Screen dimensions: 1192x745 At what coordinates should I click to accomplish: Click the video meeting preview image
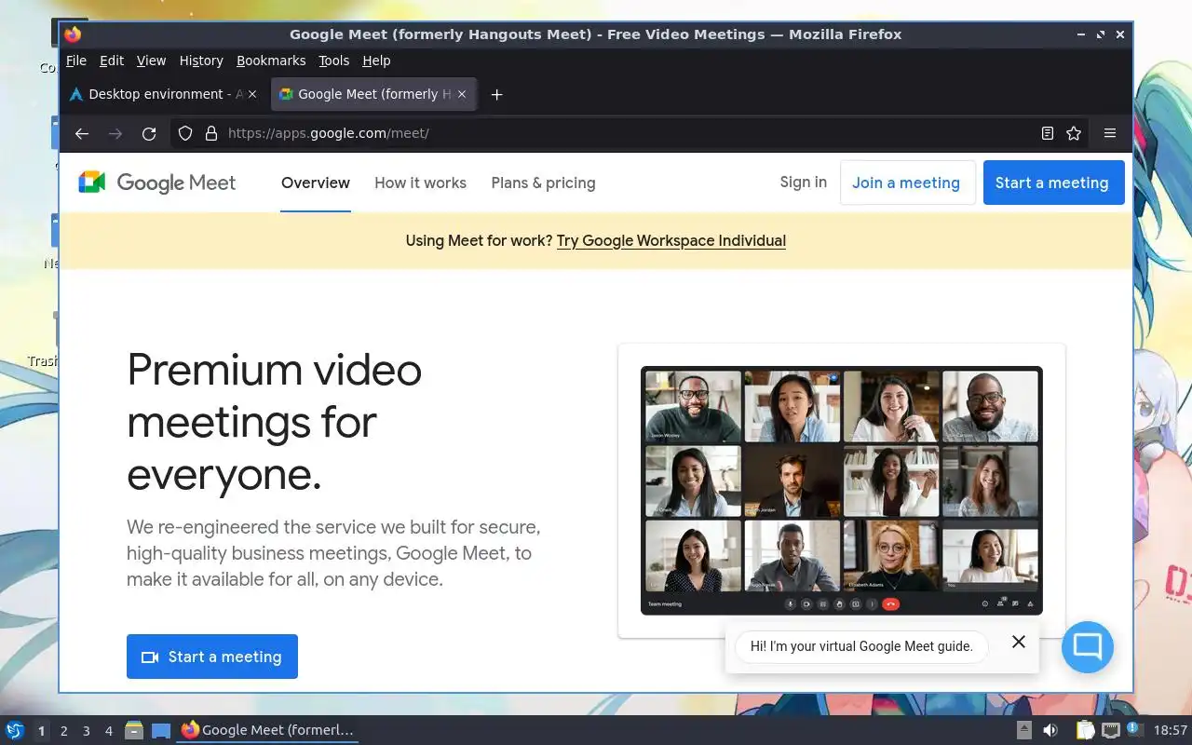point(842,490)
